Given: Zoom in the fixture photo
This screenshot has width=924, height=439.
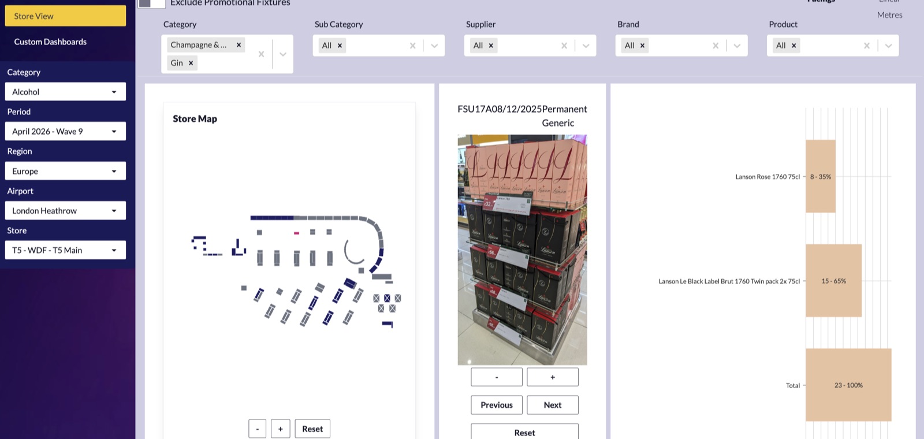Looking at the screenshot, I should (553, 377).
